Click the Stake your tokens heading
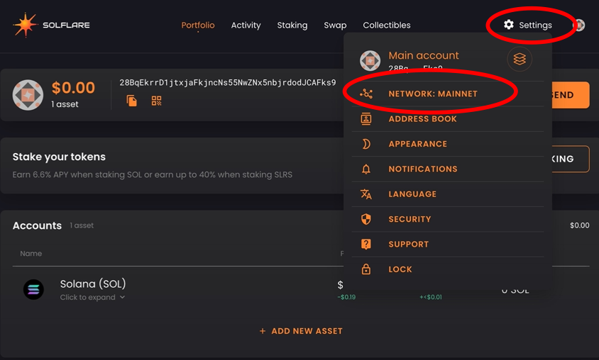 click(x=59, y=157)
